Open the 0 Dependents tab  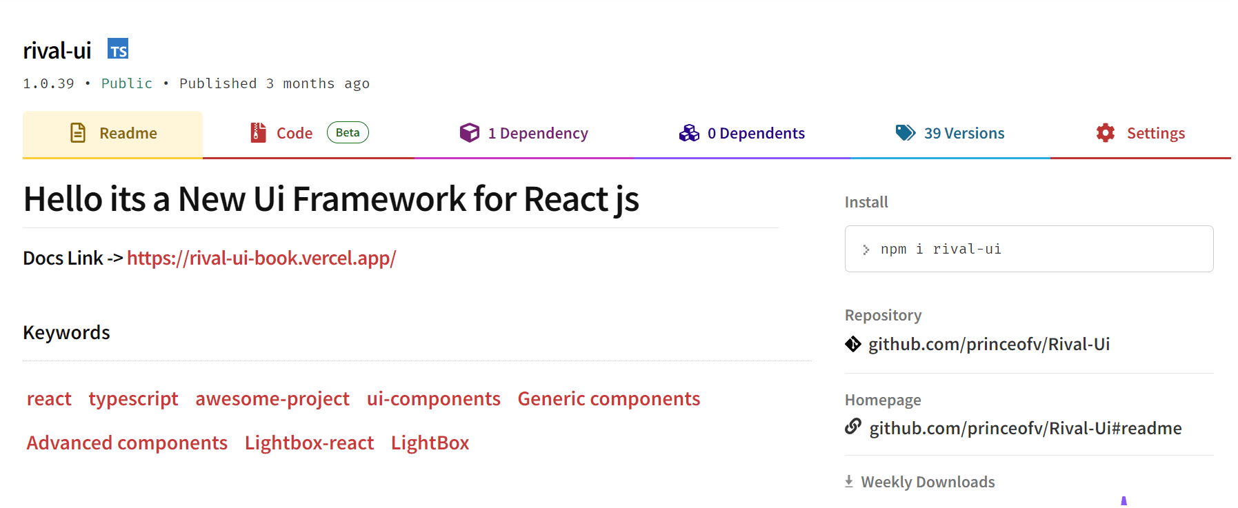click(742, 134)
